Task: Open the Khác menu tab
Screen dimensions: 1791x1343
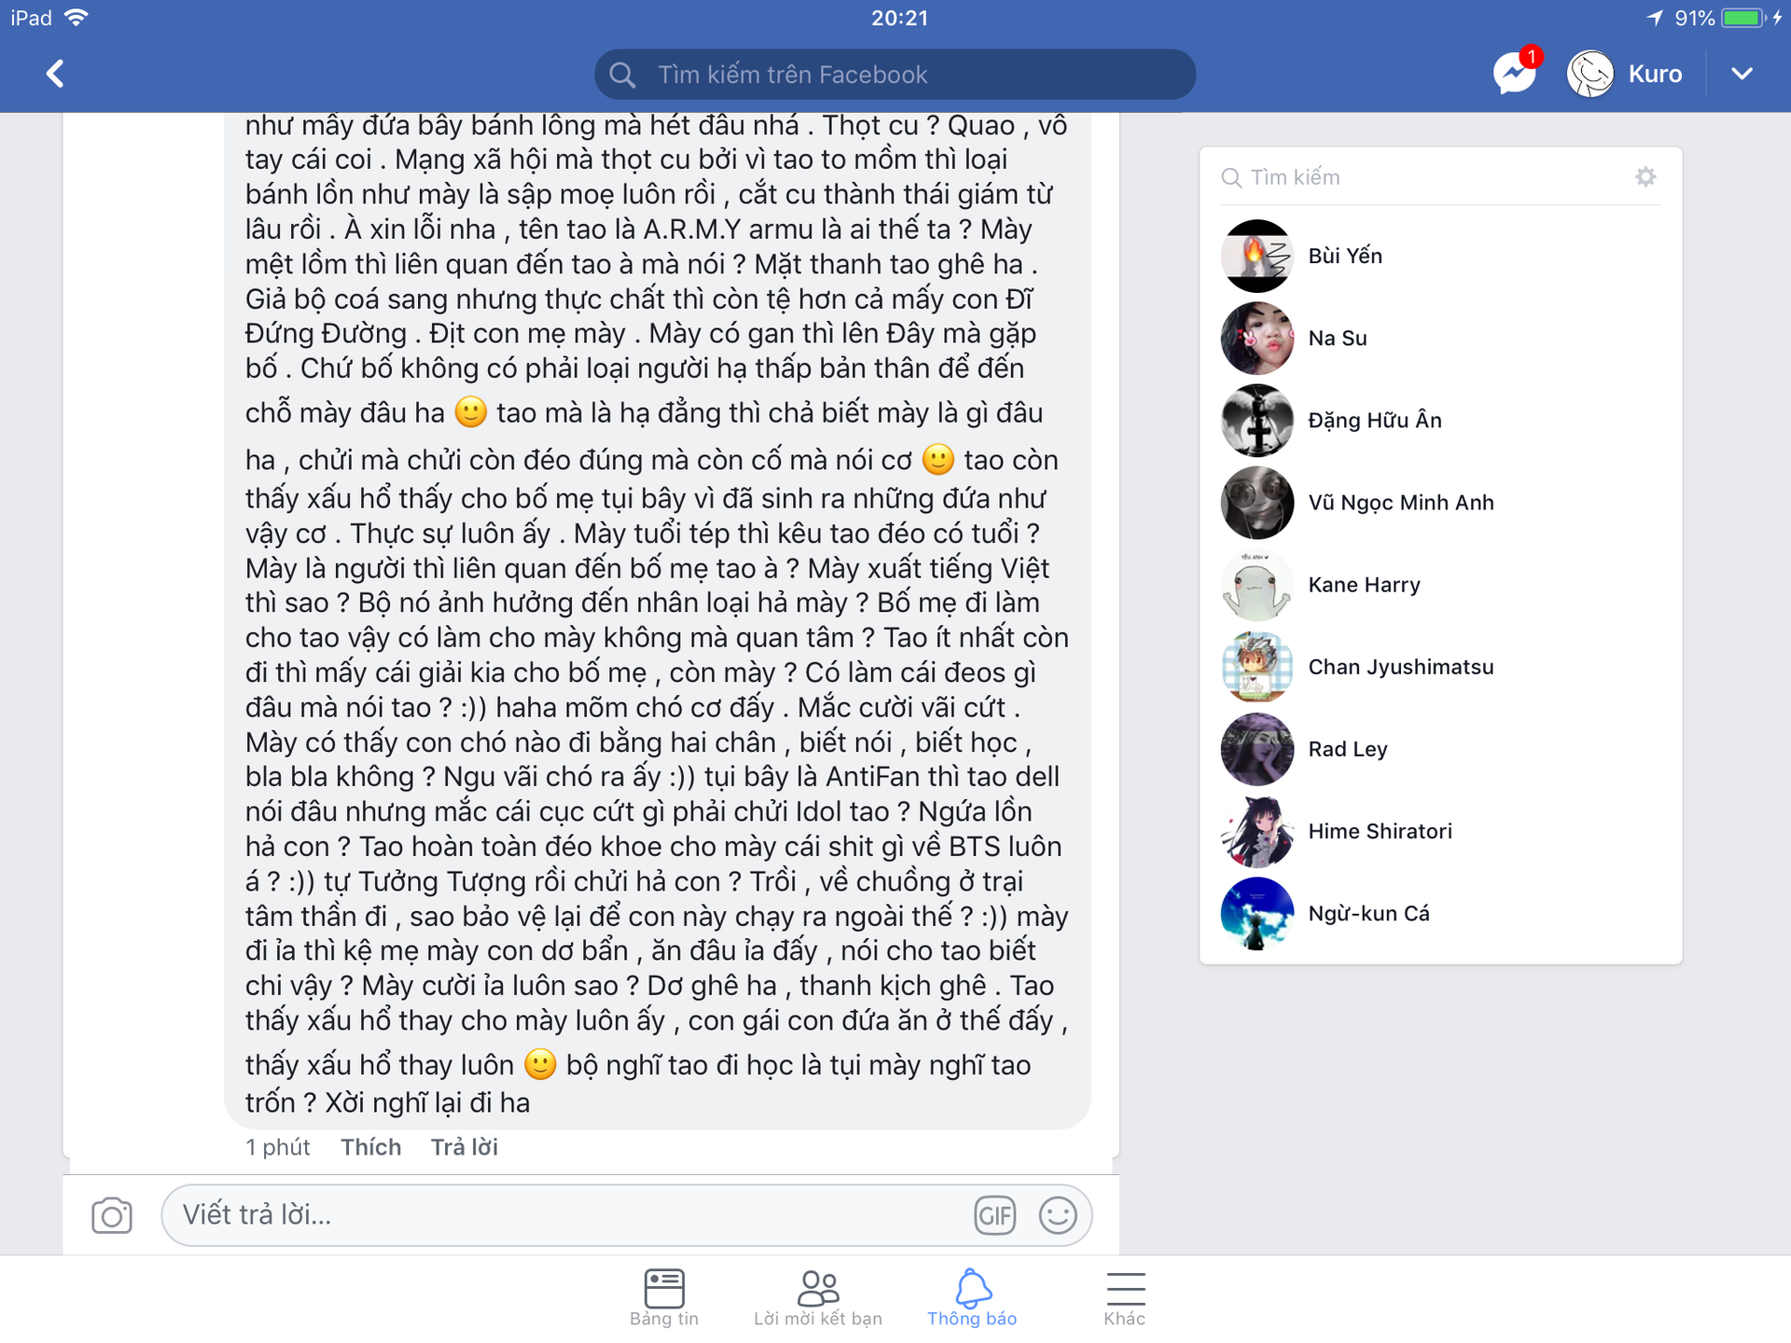Action: (x=1125, y=1297)
